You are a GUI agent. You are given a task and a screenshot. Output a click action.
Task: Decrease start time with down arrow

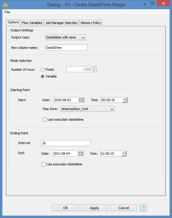coord(125,101)
